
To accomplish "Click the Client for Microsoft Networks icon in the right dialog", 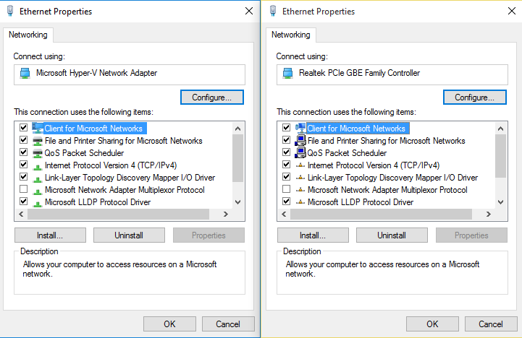I will tap(300, 129).
